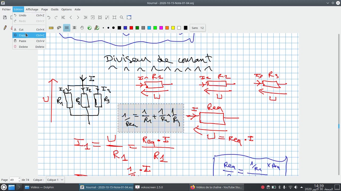Close the open Edition menu
Image resolution: width=341 pixels, height=191 pixels.
[x=18, y=10]
